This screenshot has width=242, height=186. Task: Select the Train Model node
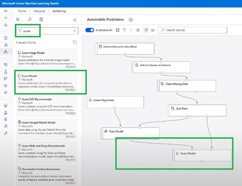pos(130,133)
